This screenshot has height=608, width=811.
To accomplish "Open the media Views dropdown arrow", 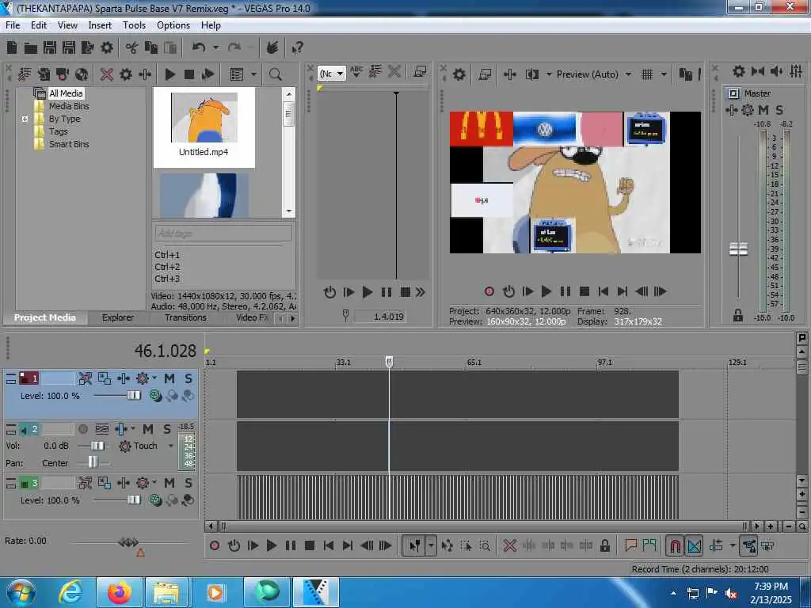I will click(x=253, y=74).
